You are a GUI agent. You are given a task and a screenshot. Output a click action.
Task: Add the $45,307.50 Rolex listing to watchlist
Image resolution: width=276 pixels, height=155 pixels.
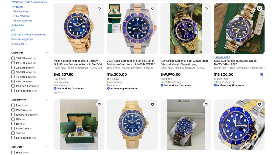[x=99, y=8]
